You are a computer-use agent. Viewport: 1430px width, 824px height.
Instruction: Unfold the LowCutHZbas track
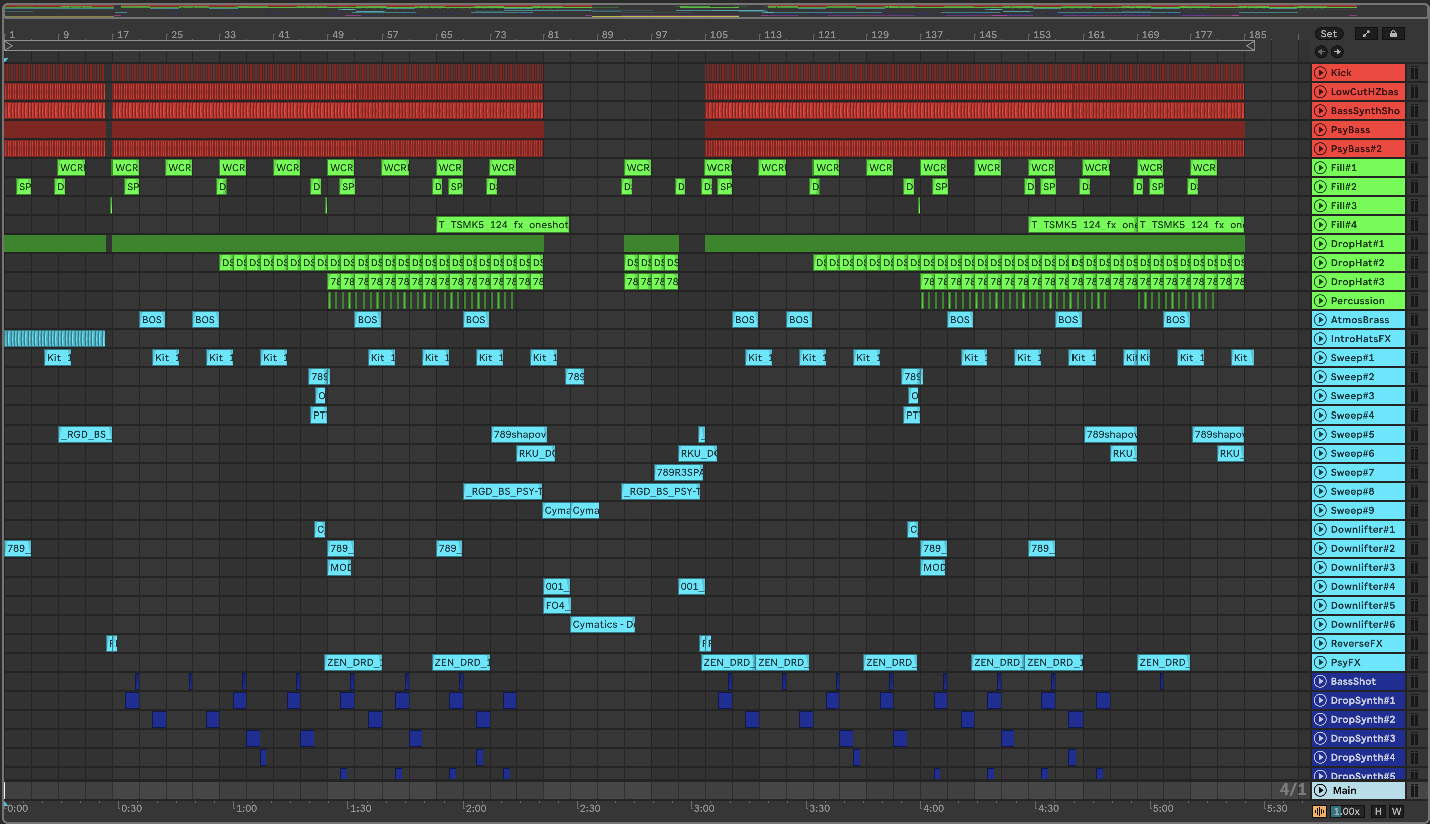point(1320,92)
